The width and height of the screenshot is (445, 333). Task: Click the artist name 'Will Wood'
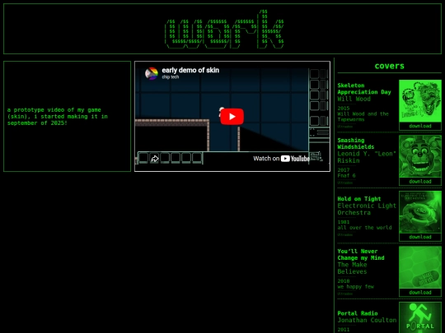(354, 99)
